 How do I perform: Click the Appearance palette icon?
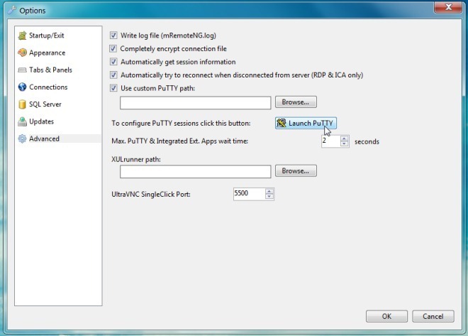22,53
